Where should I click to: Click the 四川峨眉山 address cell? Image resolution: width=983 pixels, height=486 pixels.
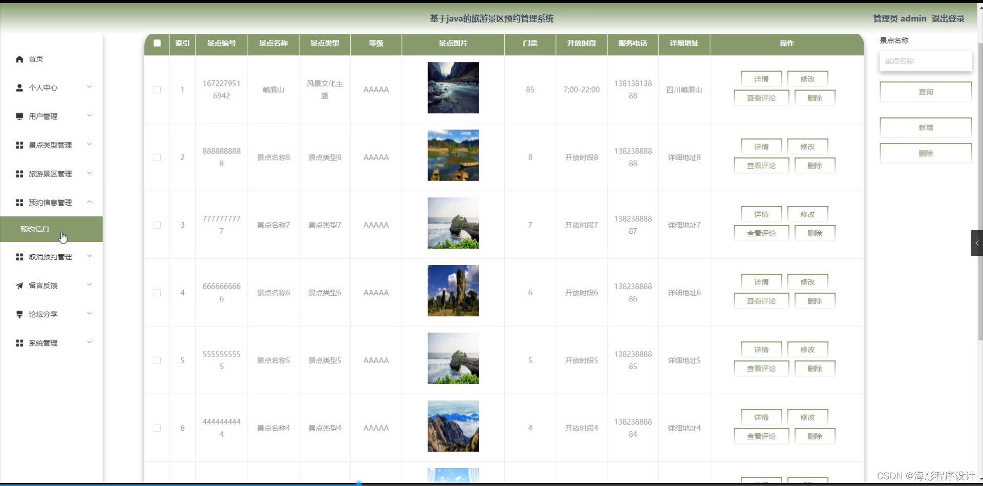(x=684, y=90)
